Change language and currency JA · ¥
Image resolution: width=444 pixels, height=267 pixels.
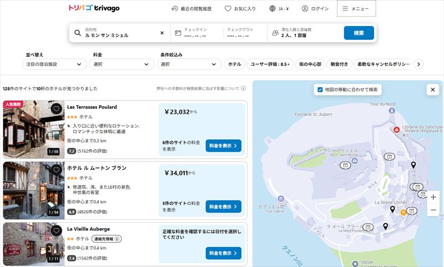279,9
